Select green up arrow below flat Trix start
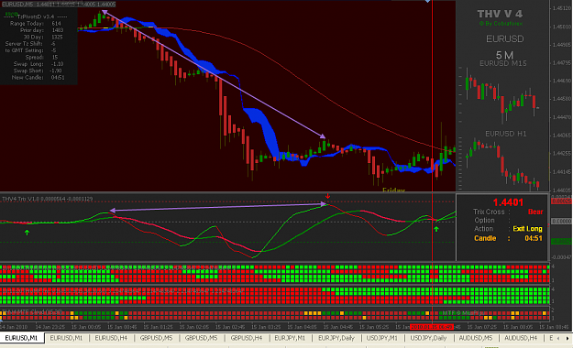 click(x=27, y=233)
